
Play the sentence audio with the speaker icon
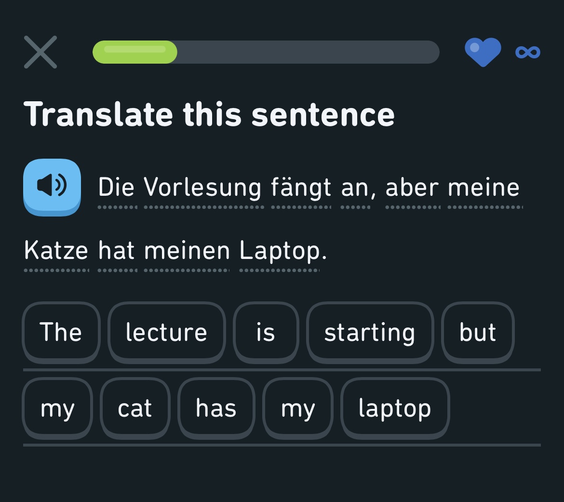52,187
